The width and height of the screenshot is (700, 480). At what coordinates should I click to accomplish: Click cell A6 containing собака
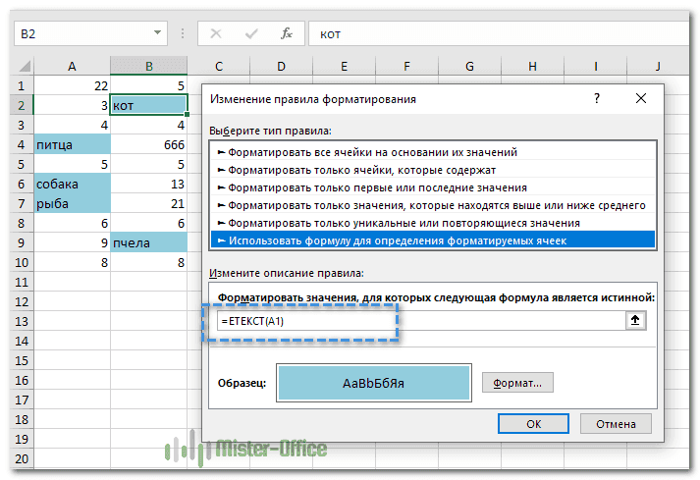(72, 184)
